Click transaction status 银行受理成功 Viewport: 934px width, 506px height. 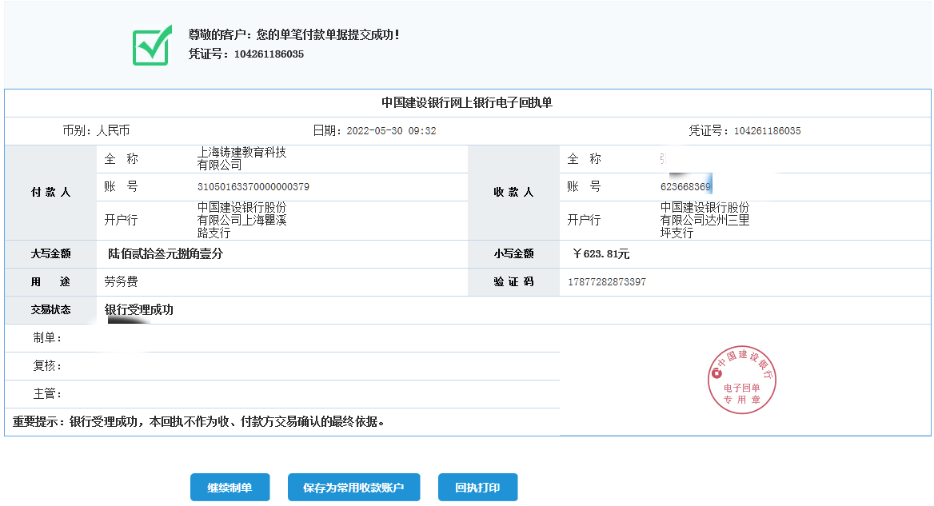click(139, 309)
